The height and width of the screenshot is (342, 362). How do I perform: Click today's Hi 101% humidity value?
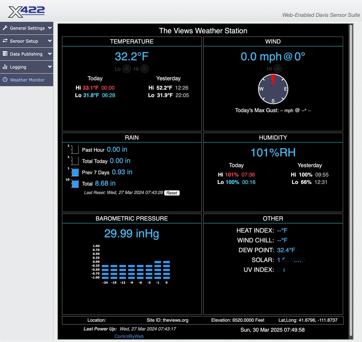[232, 175]
